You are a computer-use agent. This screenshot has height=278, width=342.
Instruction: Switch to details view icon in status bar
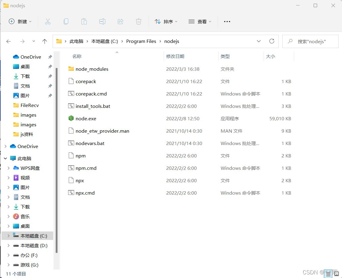click(328, 274)
